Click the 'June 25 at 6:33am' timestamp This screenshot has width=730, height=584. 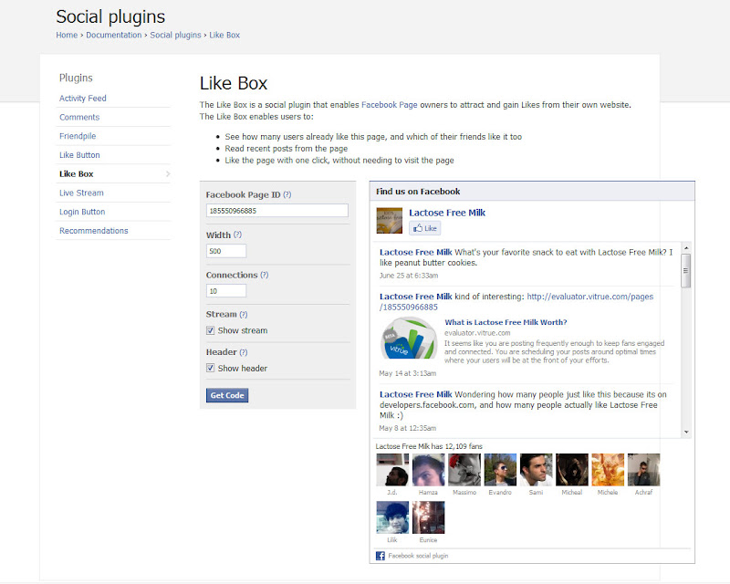(x=409, y=276)
